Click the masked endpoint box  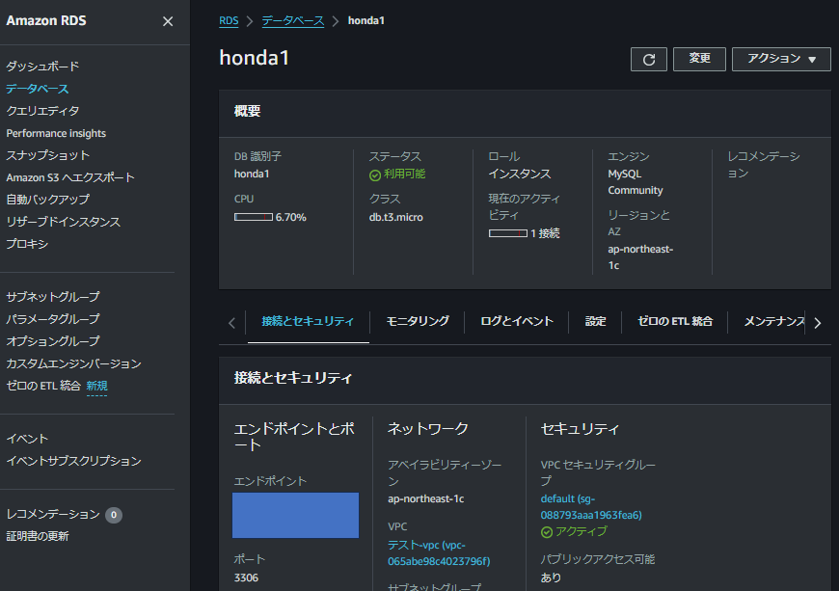295,515
